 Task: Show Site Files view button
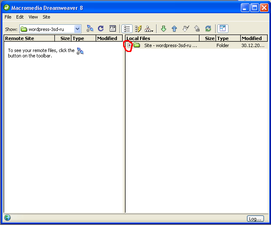point(127,28)
